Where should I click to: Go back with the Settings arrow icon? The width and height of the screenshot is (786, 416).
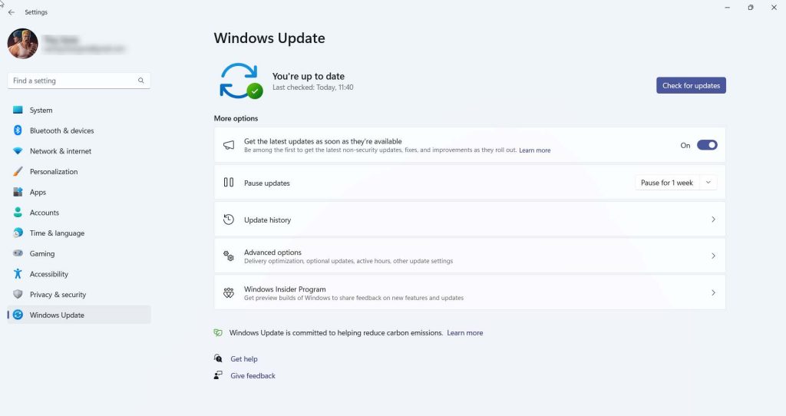11,12
